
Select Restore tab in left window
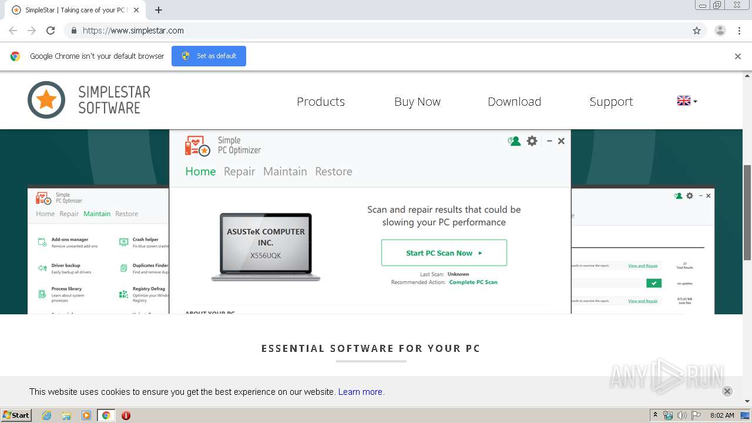pyautogui.click(x=127, y=214)
